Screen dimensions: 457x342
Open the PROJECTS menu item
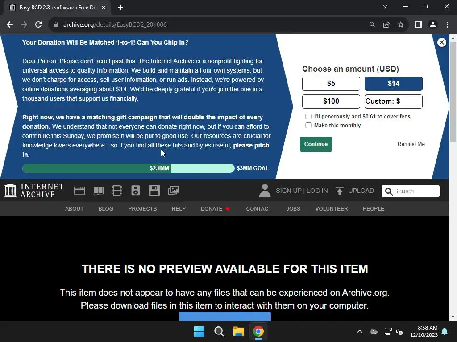[x=142, y=209]
